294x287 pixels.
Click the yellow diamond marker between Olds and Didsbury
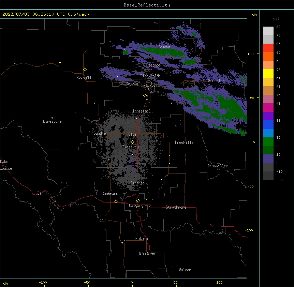[x=132, y=142]
